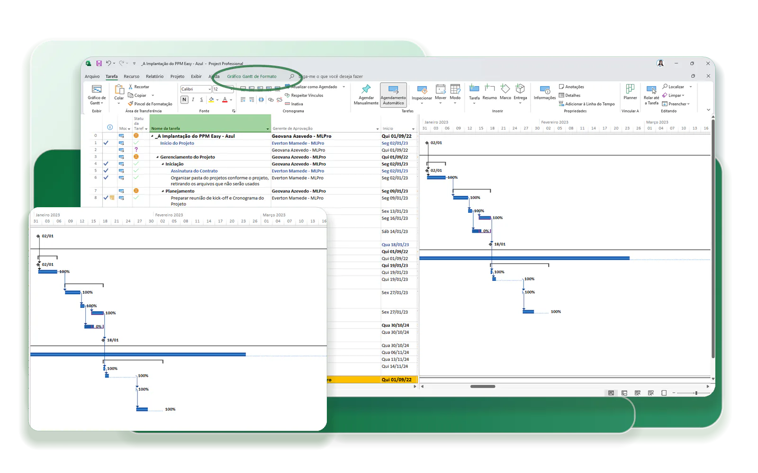Insert a Resumo summary task
The height and width of the screenshot is (473, 758).
(x=489, y=93)
